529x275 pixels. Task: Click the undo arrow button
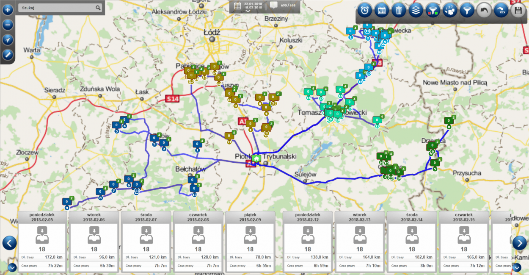click(484, 11)
